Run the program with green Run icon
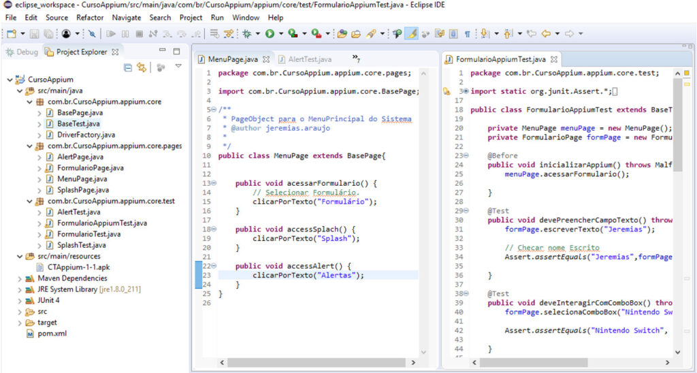Viewport: 697px width, 373px height. (x=270, y=34)
